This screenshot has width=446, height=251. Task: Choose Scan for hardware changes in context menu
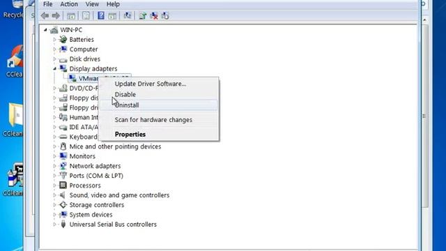point(159,120)
